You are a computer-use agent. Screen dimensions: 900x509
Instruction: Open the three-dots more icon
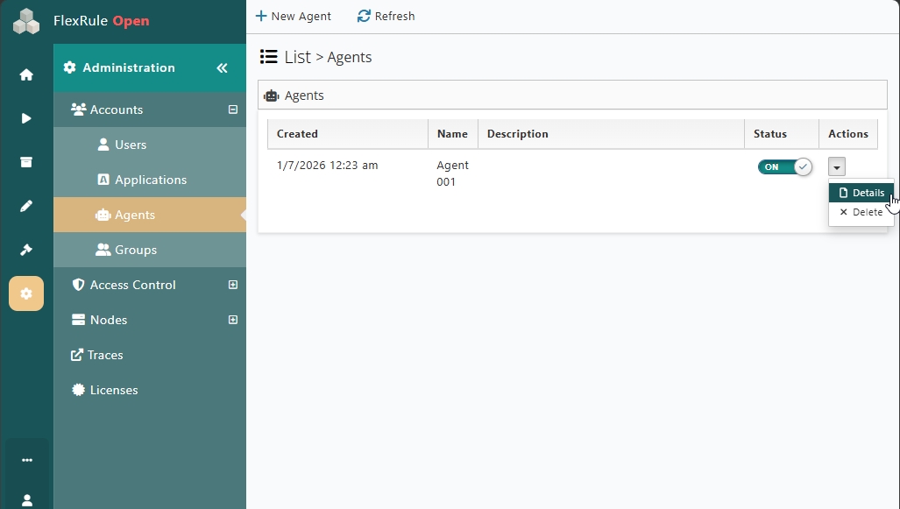[x=27, y=460]
